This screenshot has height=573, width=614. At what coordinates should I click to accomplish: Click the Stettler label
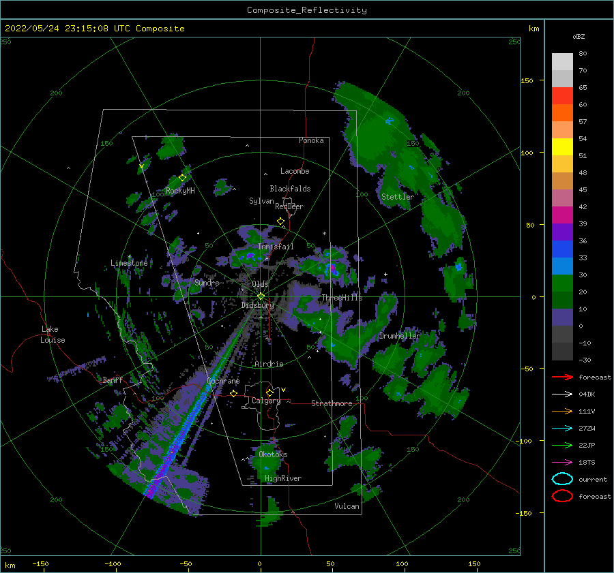click(x=398, y=197)
